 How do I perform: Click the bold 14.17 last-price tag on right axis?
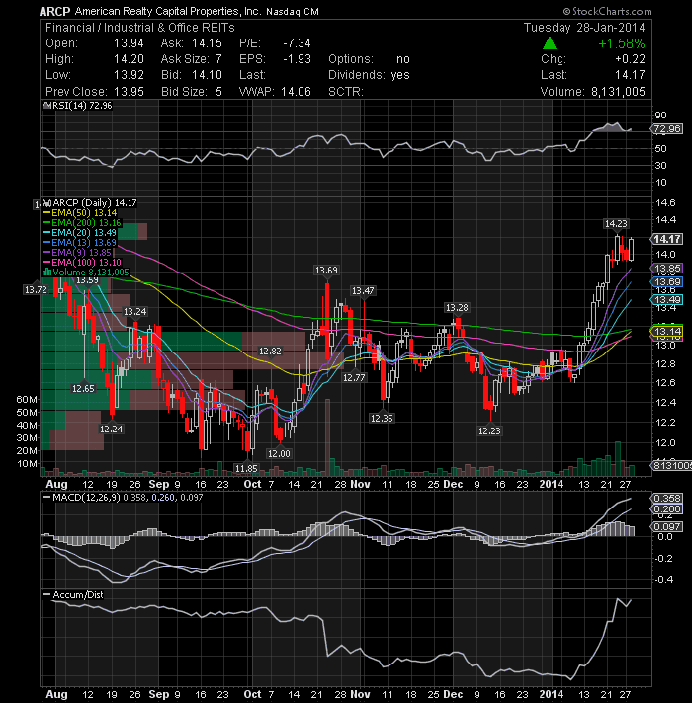coord(667,239)
